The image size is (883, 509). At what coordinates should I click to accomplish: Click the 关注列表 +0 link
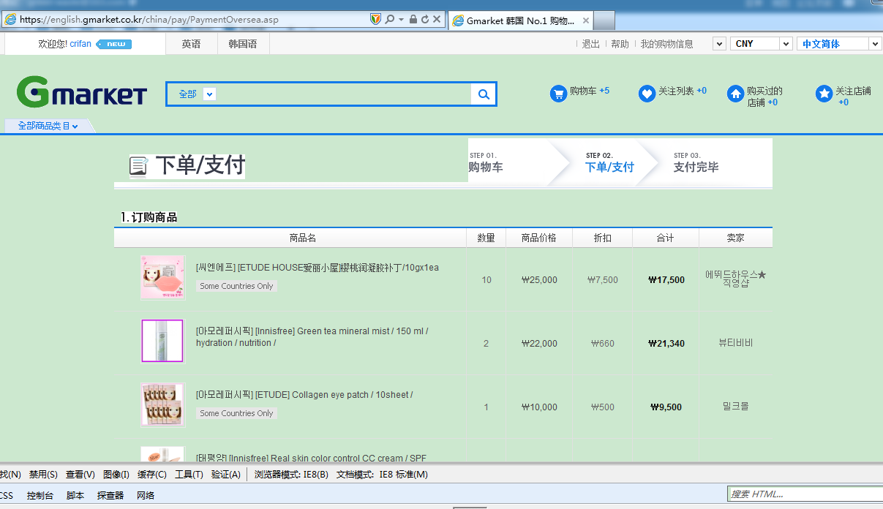682,91
